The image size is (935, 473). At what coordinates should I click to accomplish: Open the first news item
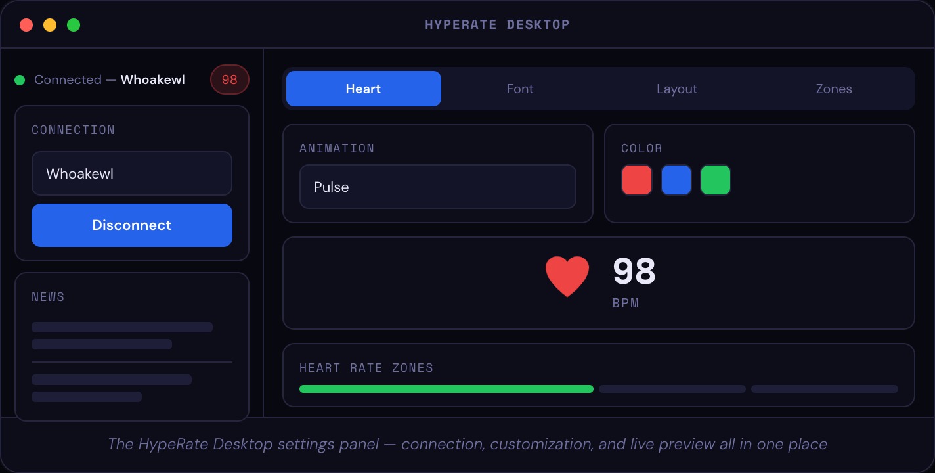[x=121, y=335]
